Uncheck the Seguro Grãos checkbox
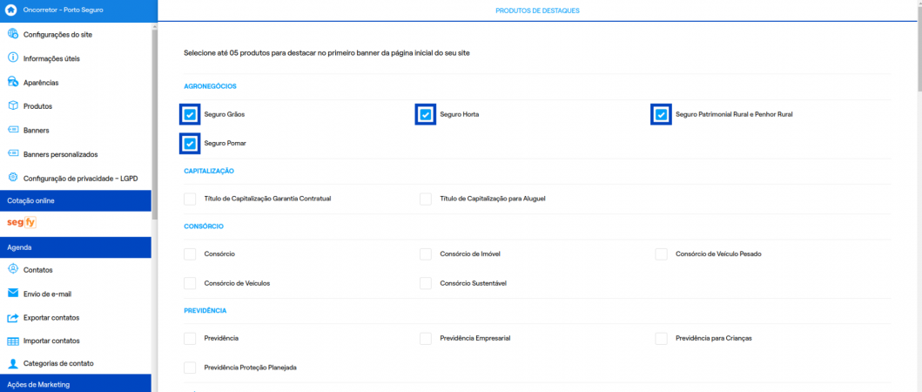The image size is (922, 392). (190, 114)
